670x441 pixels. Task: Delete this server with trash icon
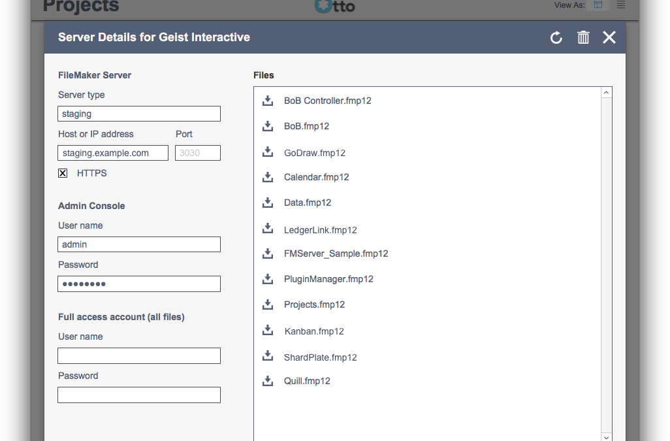[583, 38]
